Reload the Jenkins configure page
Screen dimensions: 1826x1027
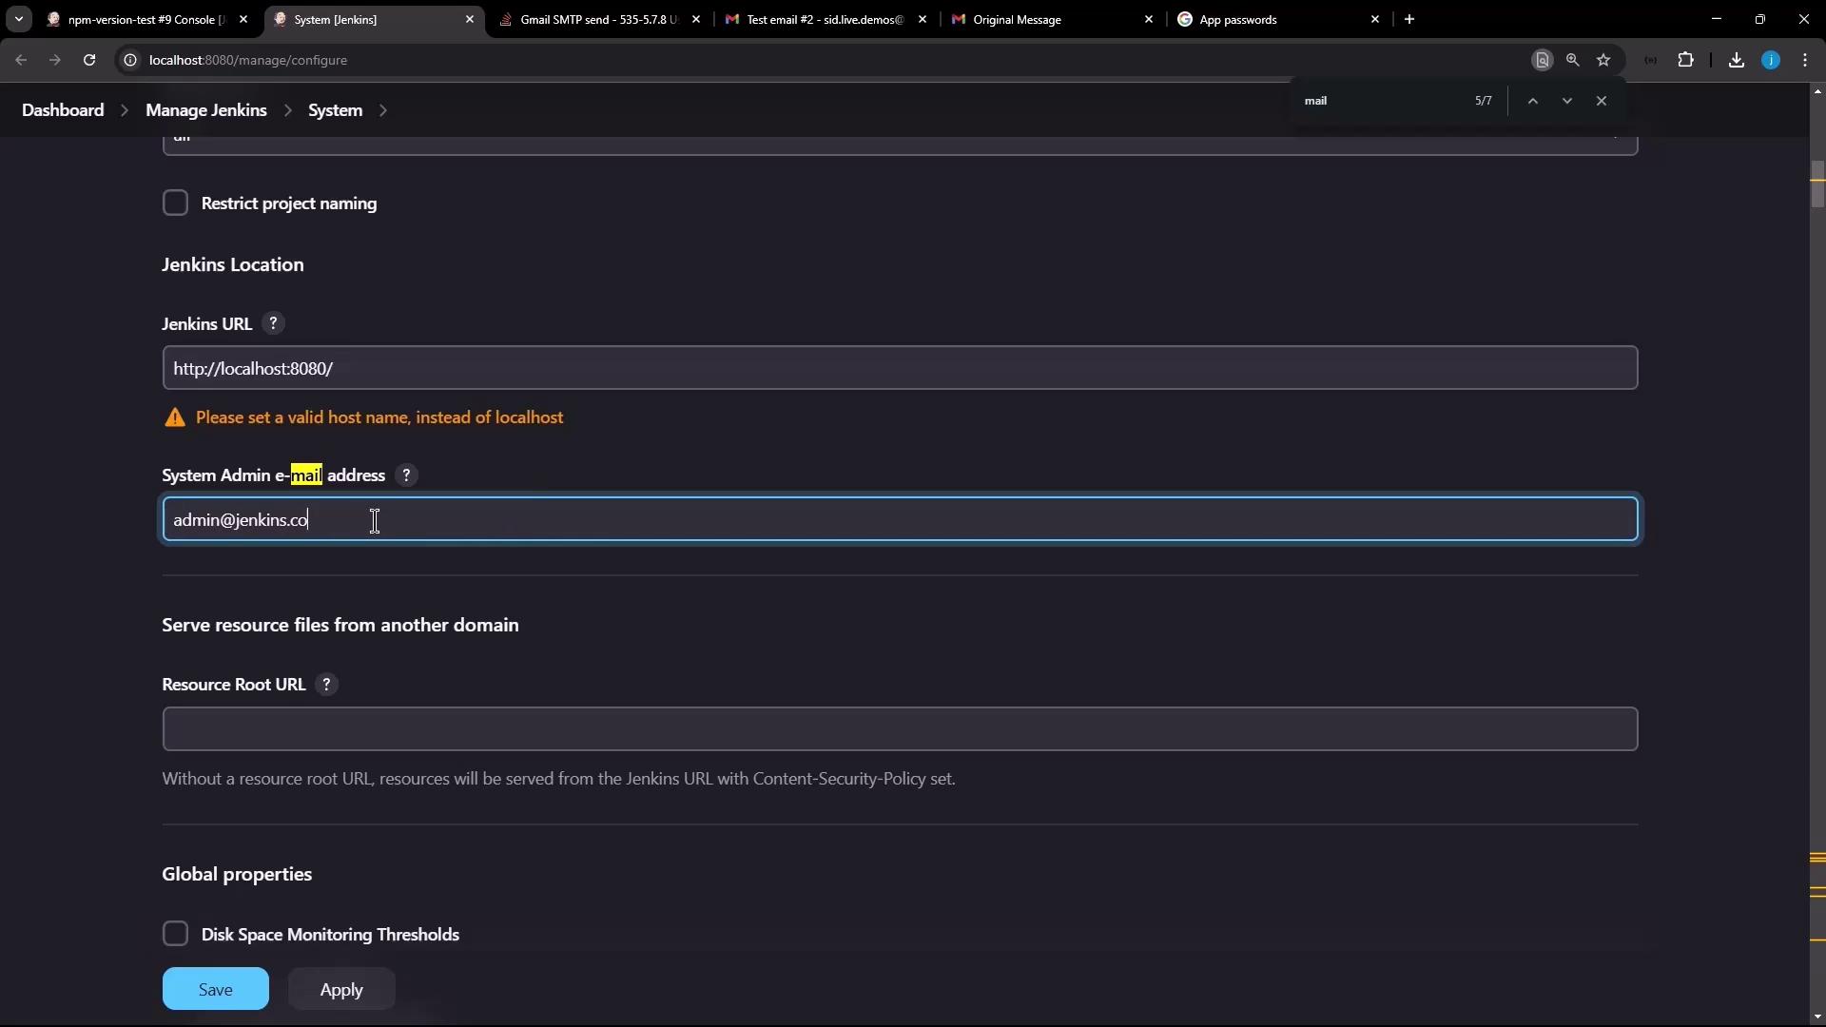[89, 60]
